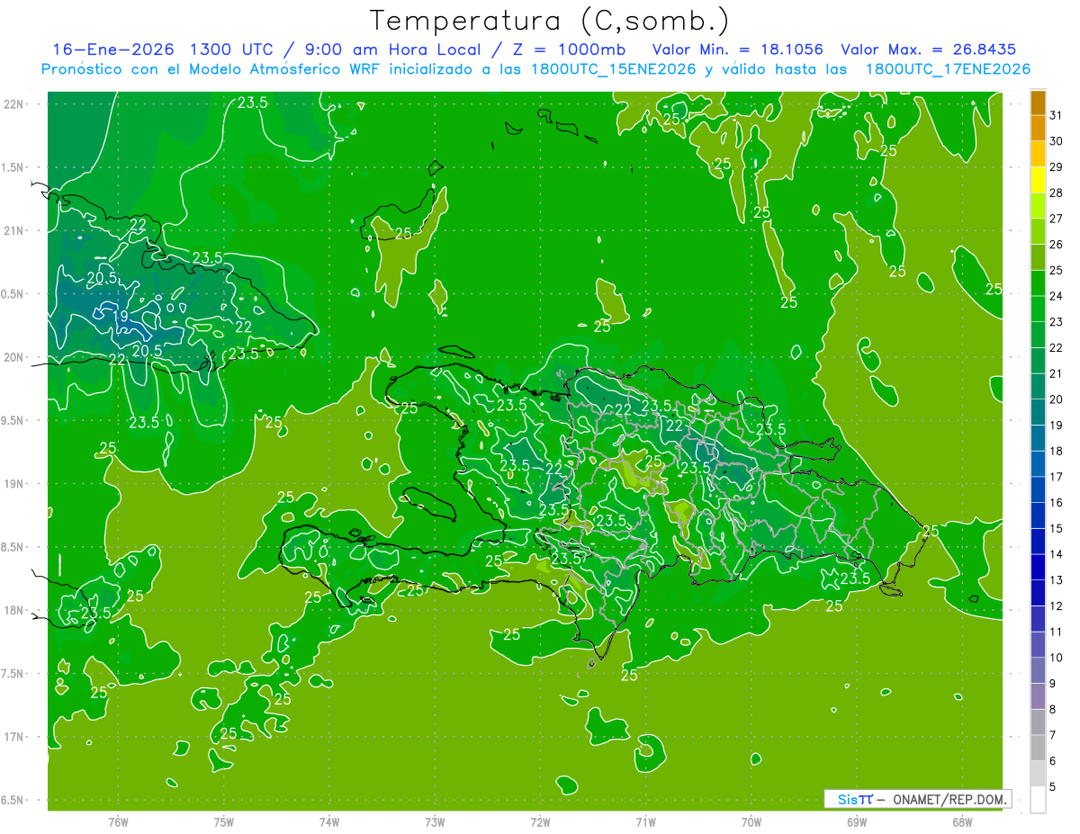The height and width of the screenshot is (834, 1080).
Task: Click the '18N' latitude axis label
Action: coord(13,610)
